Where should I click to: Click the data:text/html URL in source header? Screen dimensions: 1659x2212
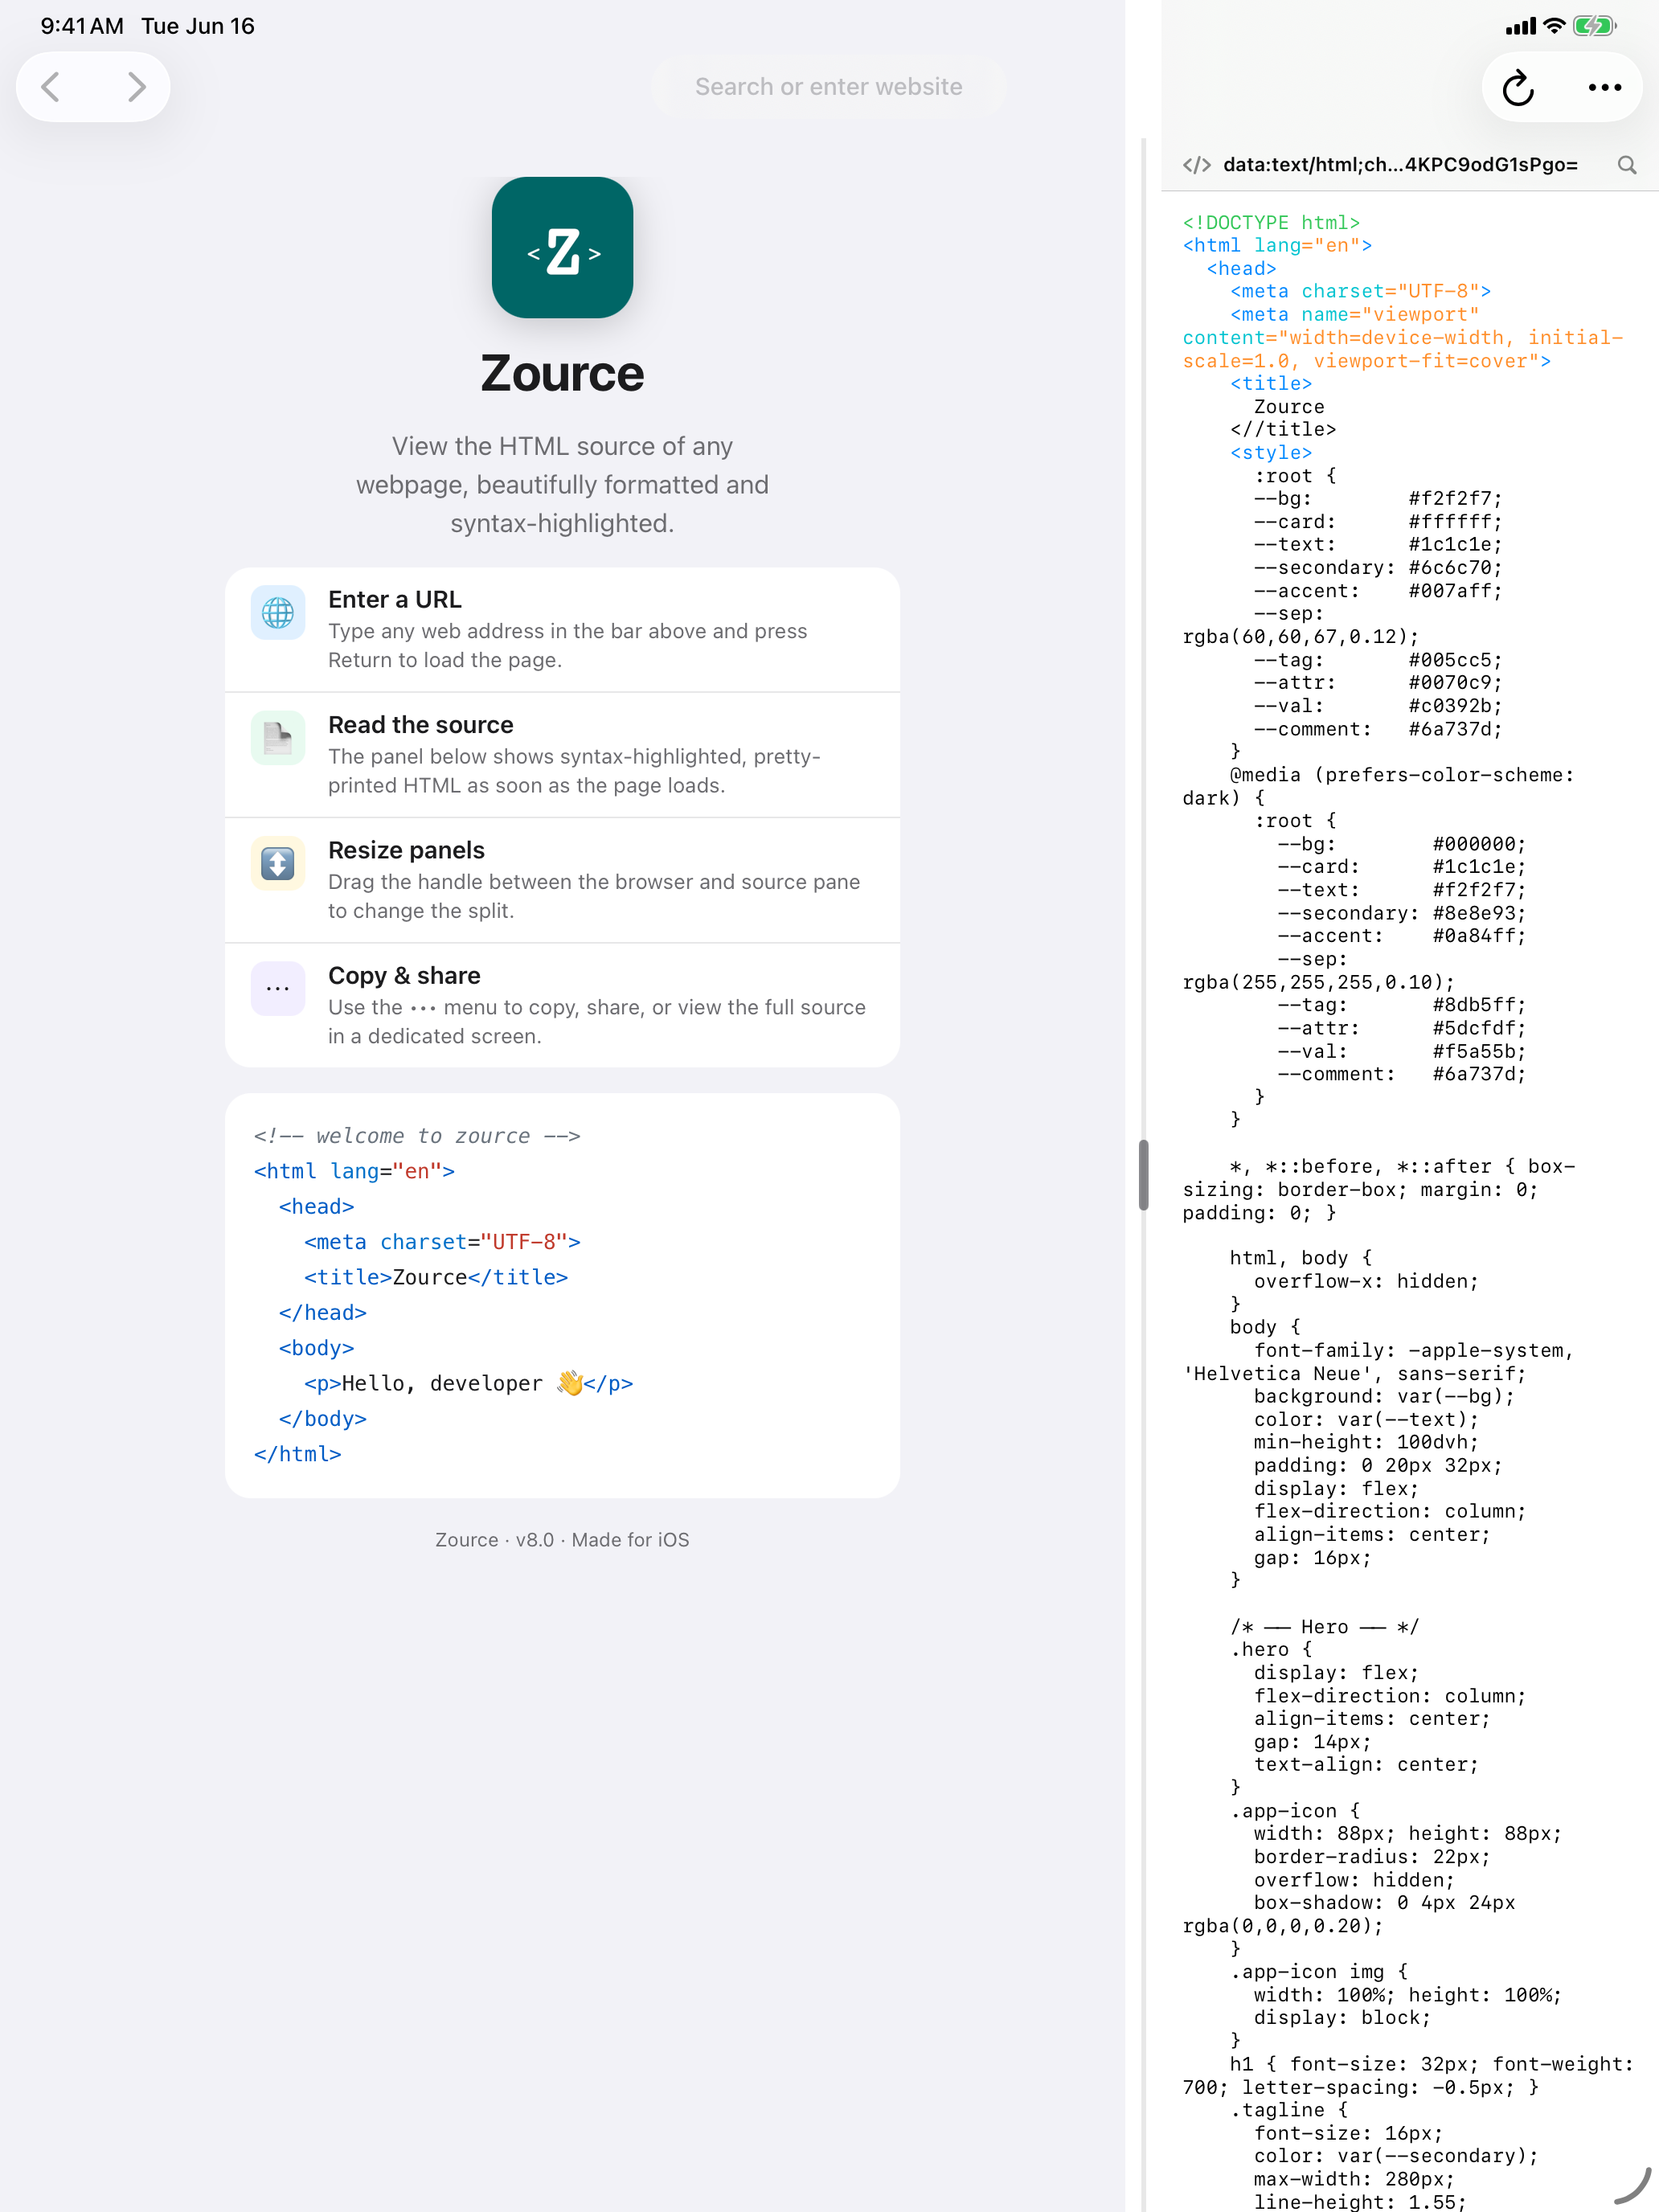(x=1400, y=165)
